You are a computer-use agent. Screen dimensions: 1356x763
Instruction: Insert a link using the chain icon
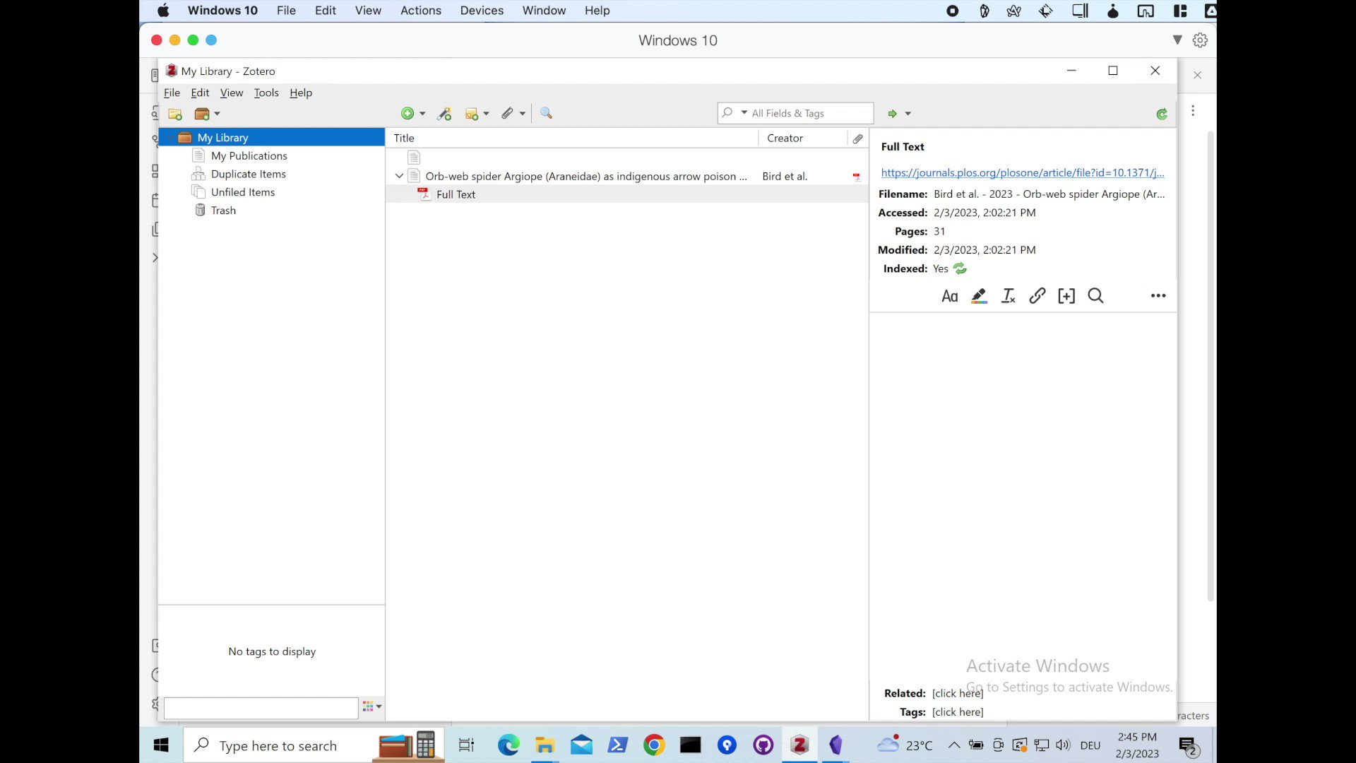[x=1037, y=296]
